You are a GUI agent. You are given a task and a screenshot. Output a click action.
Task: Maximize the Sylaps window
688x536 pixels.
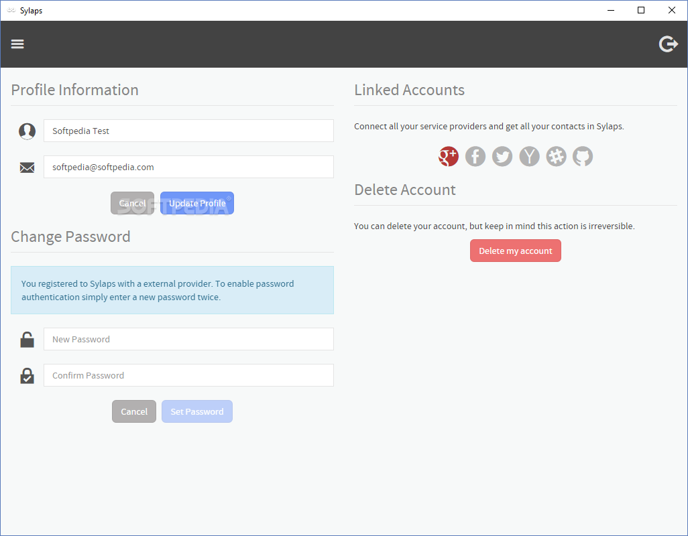pos(641,10)
